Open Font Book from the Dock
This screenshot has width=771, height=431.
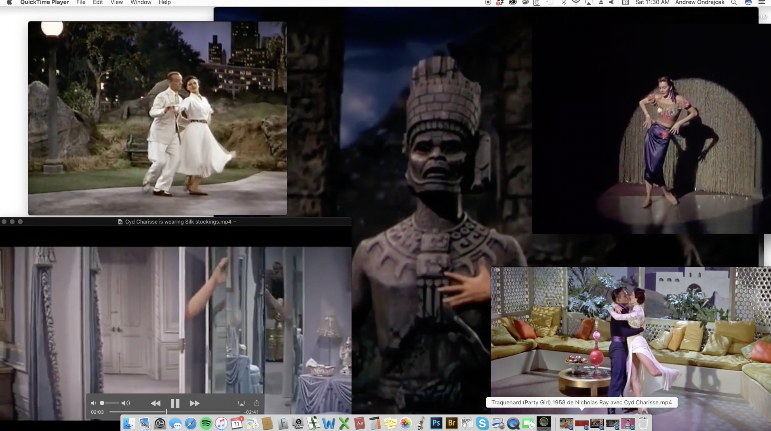tap(283, 423)
